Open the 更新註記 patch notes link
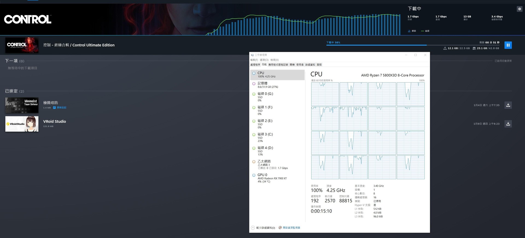525x238 pixels. (x=61, y=108)
